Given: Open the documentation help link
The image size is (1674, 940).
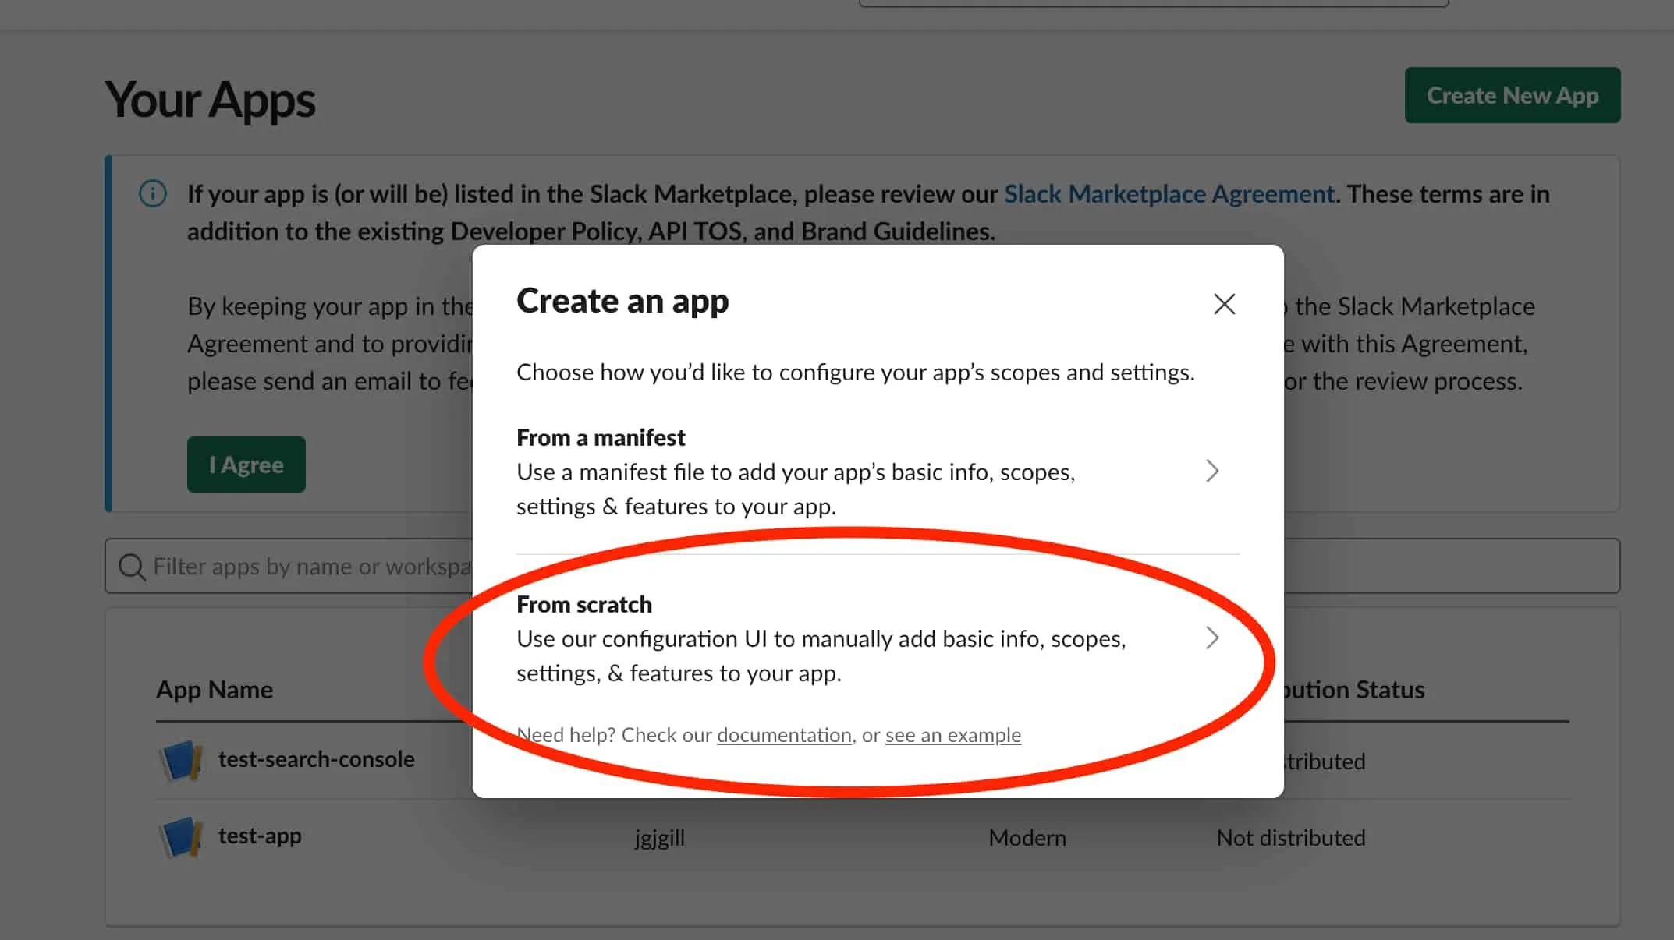Looking at the screenshot, I should click(x=784, y=735).
